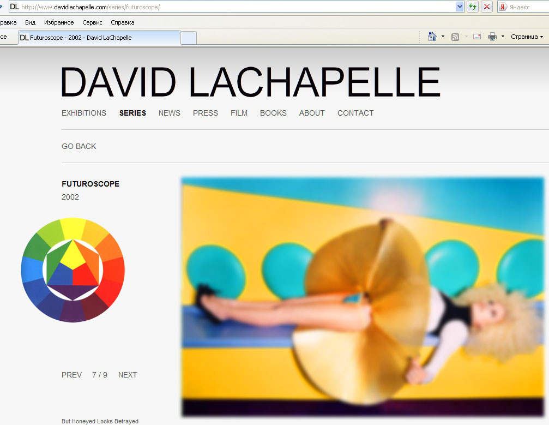Open the CONTACT page
The height and width of the screenshot is (425, 549).
355,113
